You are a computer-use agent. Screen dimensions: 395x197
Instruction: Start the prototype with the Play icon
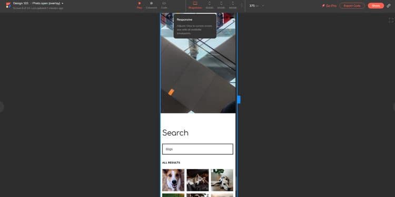pos(140,5)
